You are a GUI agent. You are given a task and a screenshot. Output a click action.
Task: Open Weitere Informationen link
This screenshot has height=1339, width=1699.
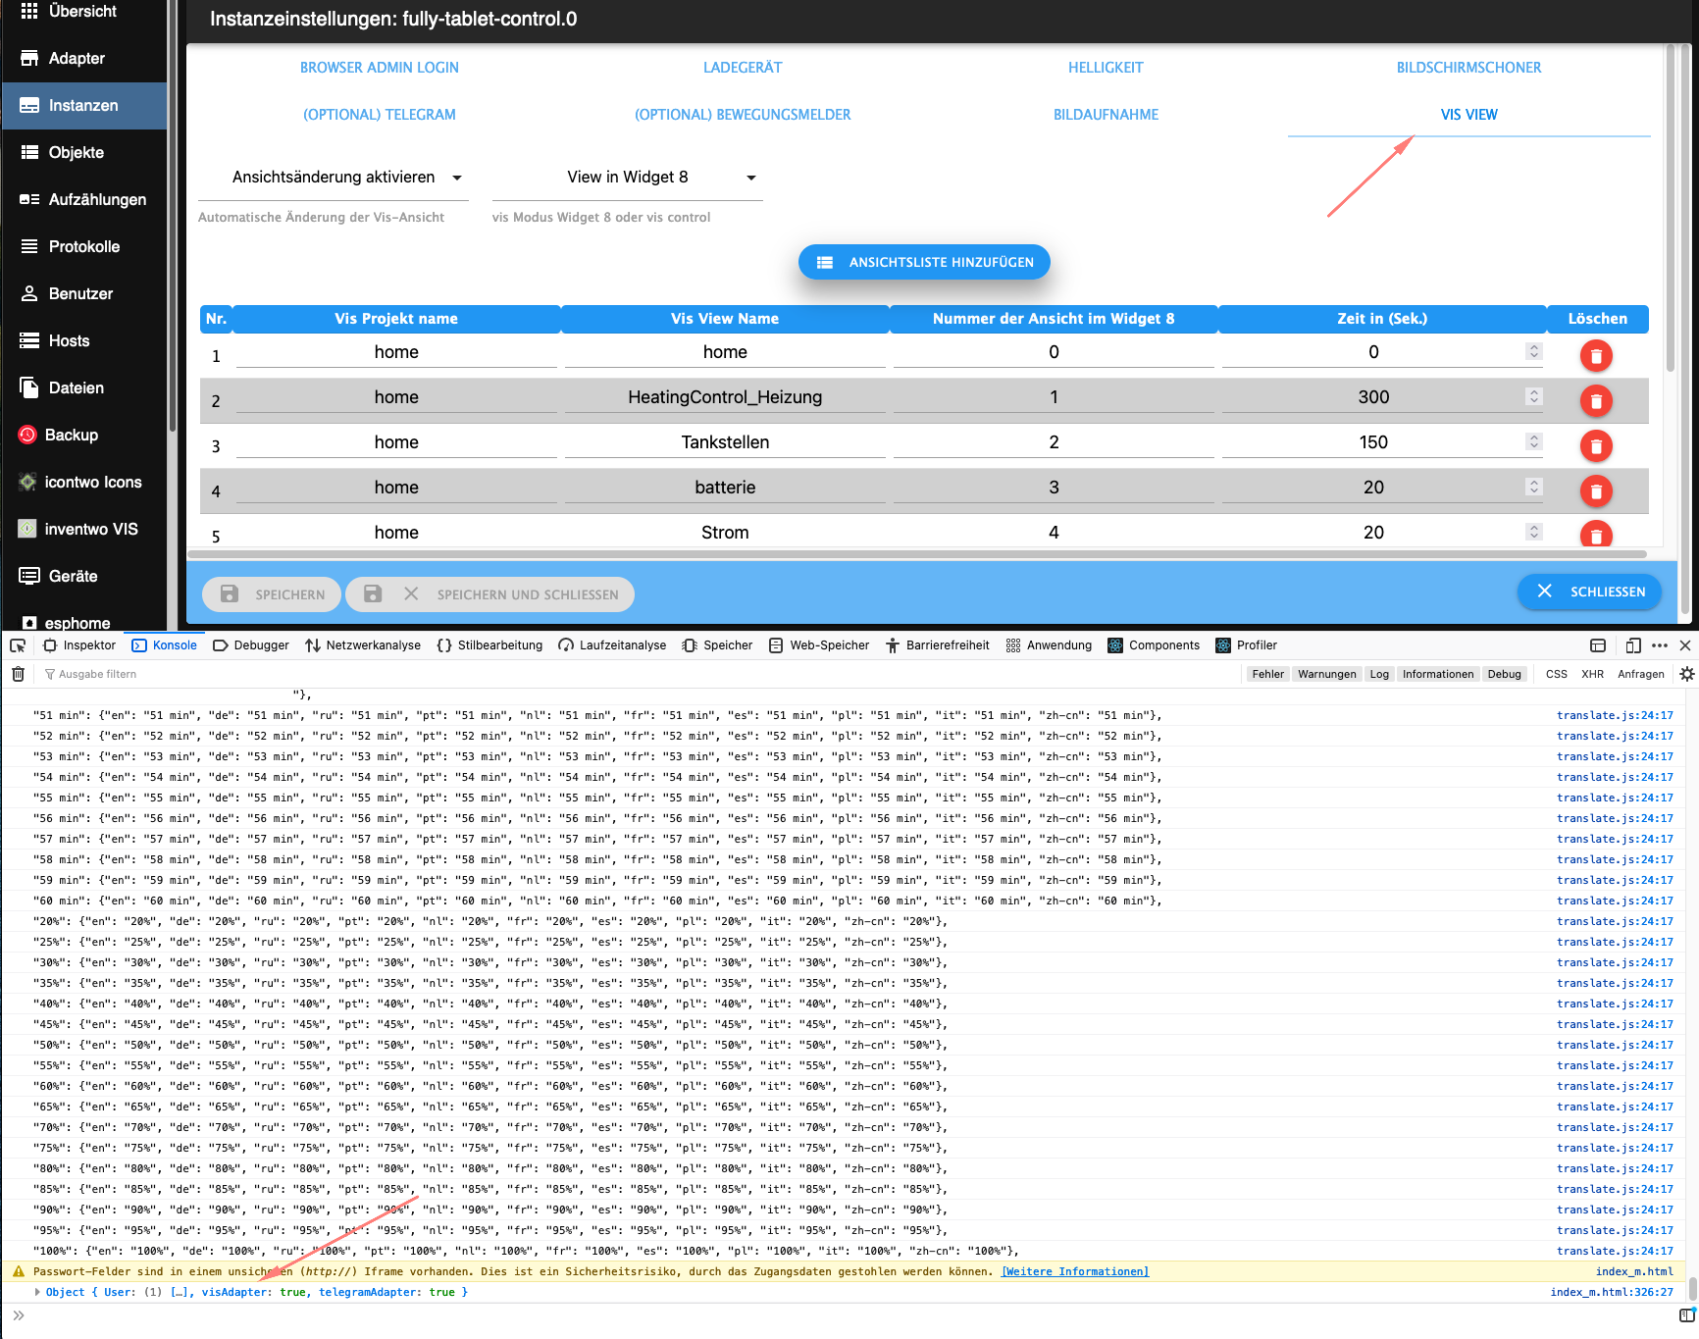[1075, 1271]
